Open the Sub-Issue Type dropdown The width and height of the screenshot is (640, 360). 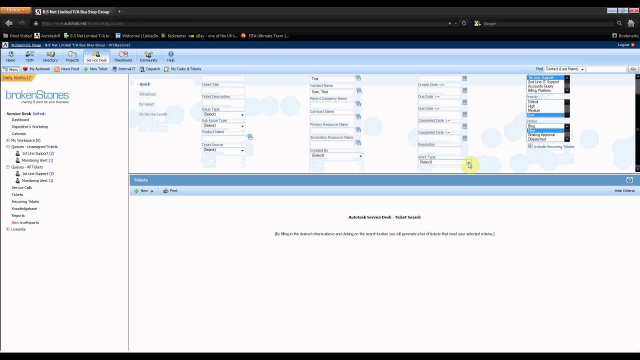[x=223, y=125]
